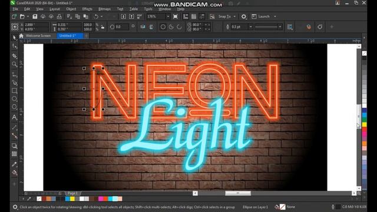Toggle show grid button

tap(194, 16)
